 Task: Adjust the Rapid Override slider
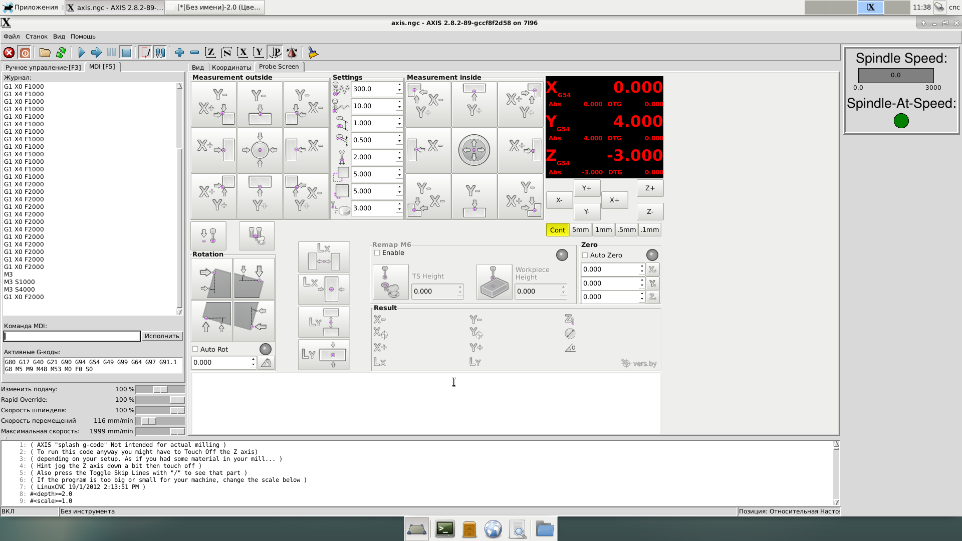coord(176,400)
